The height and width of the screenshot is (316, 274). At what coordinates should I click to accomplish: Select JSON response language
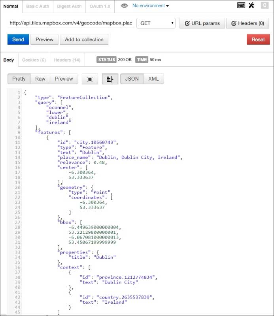point(132,79)
